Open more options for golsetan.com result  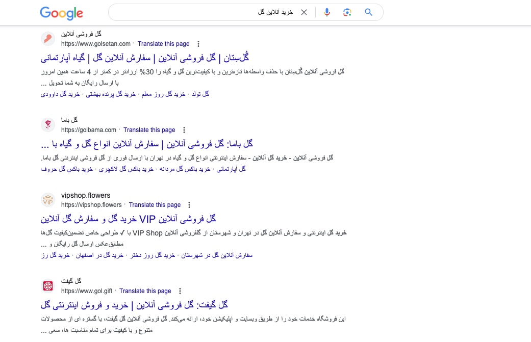(198, 44)
